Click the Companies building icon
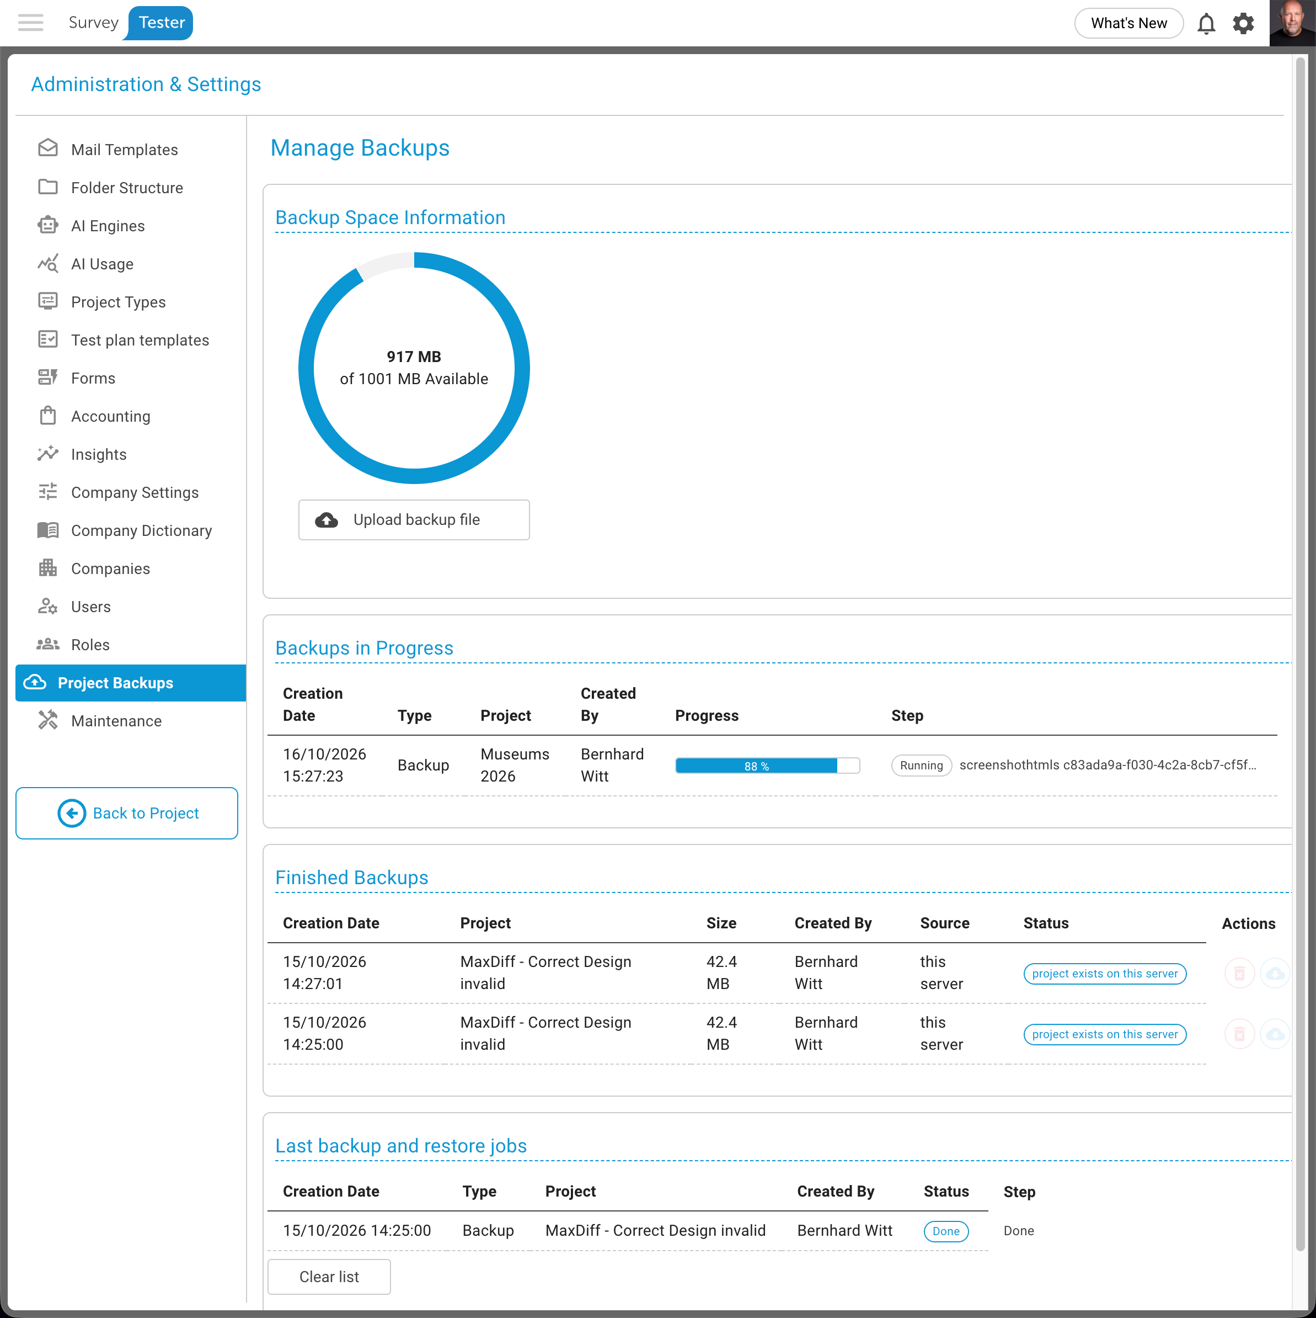The image size is (1316, 1318). [48, 567]
